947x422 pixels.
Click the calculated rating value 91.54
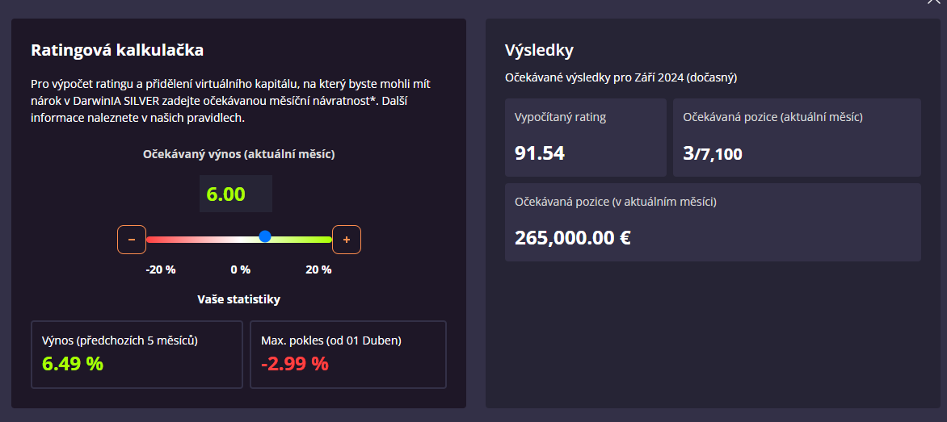(x=540, y=153)
